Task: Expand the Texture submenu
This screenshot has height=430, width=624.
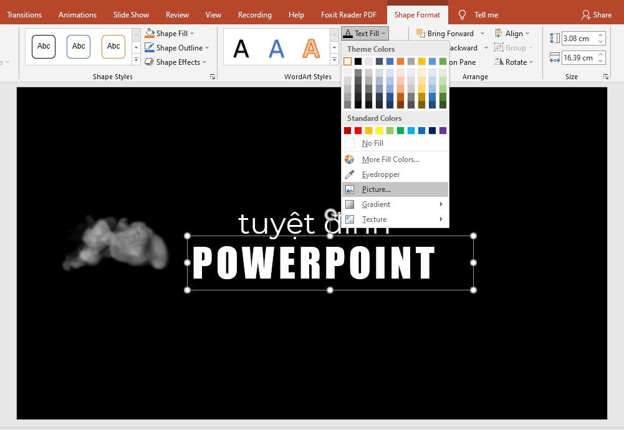Action: coord(375,219)
